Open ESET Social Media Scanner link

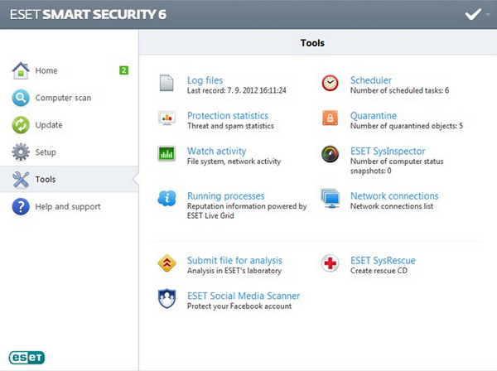[x=244, y=296]
